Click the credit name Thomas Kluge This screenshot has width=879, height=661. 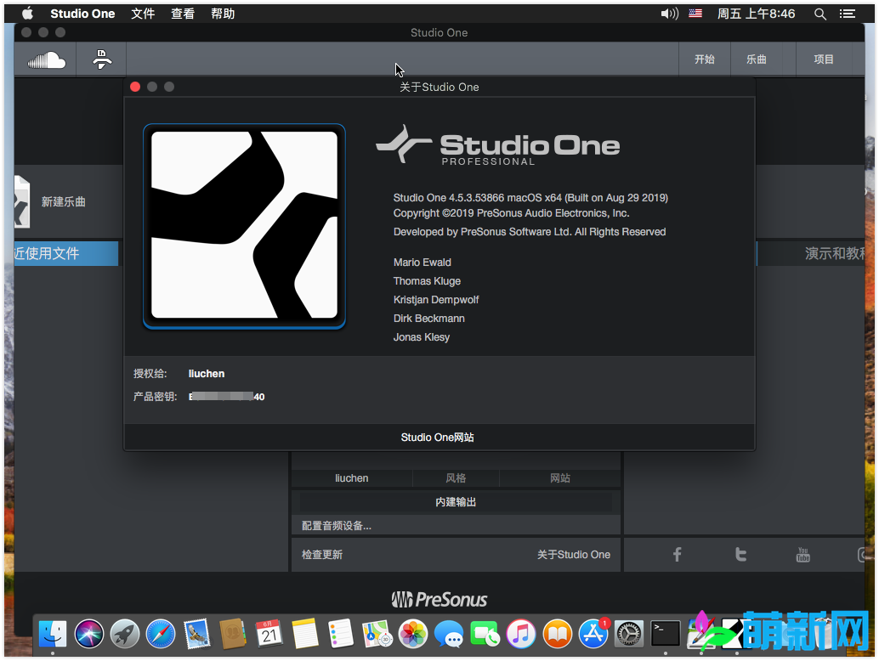click(427, 281)
